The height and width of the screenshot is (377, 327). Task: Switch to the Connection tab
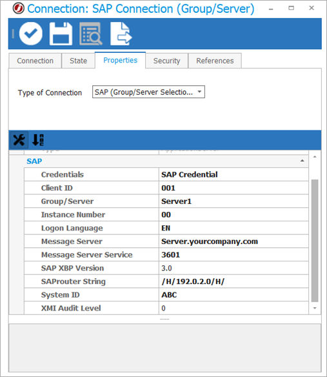(x=35, y=61)
